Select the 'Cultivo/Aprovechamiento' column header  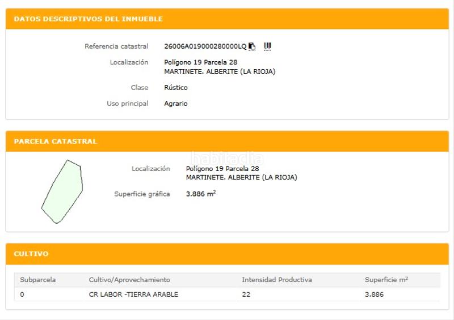[x=129, y=280]
